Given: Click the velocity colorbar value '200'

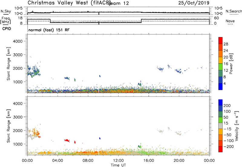Looking at the screenshot, I should 227,106.
